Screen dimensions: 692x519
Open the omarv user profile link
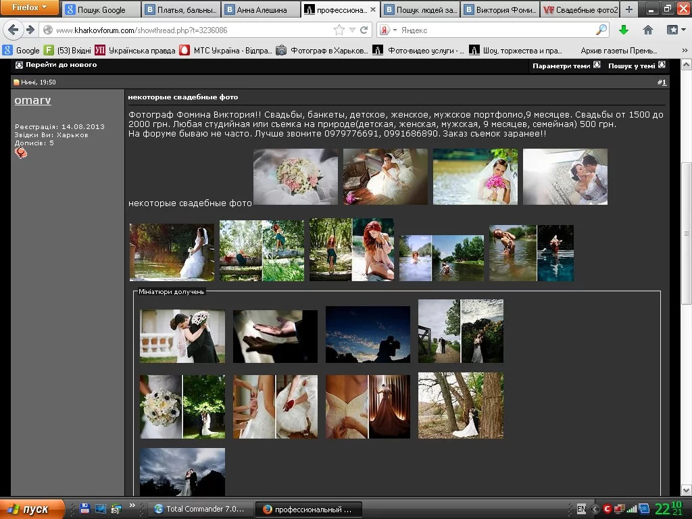coord(32,100)
